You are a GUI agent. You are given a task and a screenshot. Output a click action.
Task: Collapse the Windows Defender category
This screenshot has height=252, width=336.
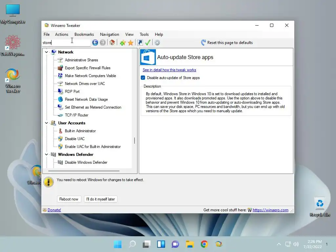pos(47,155)
